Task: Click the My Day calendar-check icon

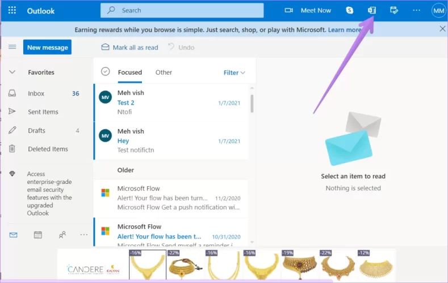Action: 394,10
